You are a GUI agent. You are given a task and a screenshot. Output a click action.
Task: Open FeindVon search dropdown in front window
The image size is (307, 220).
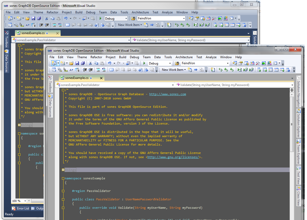click(227, 63)
